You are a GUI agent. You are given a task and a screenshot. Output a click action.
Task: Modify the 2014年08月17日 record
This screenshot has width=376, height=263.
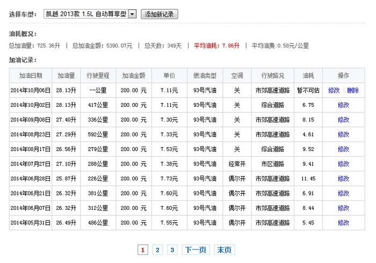[343, 149]
